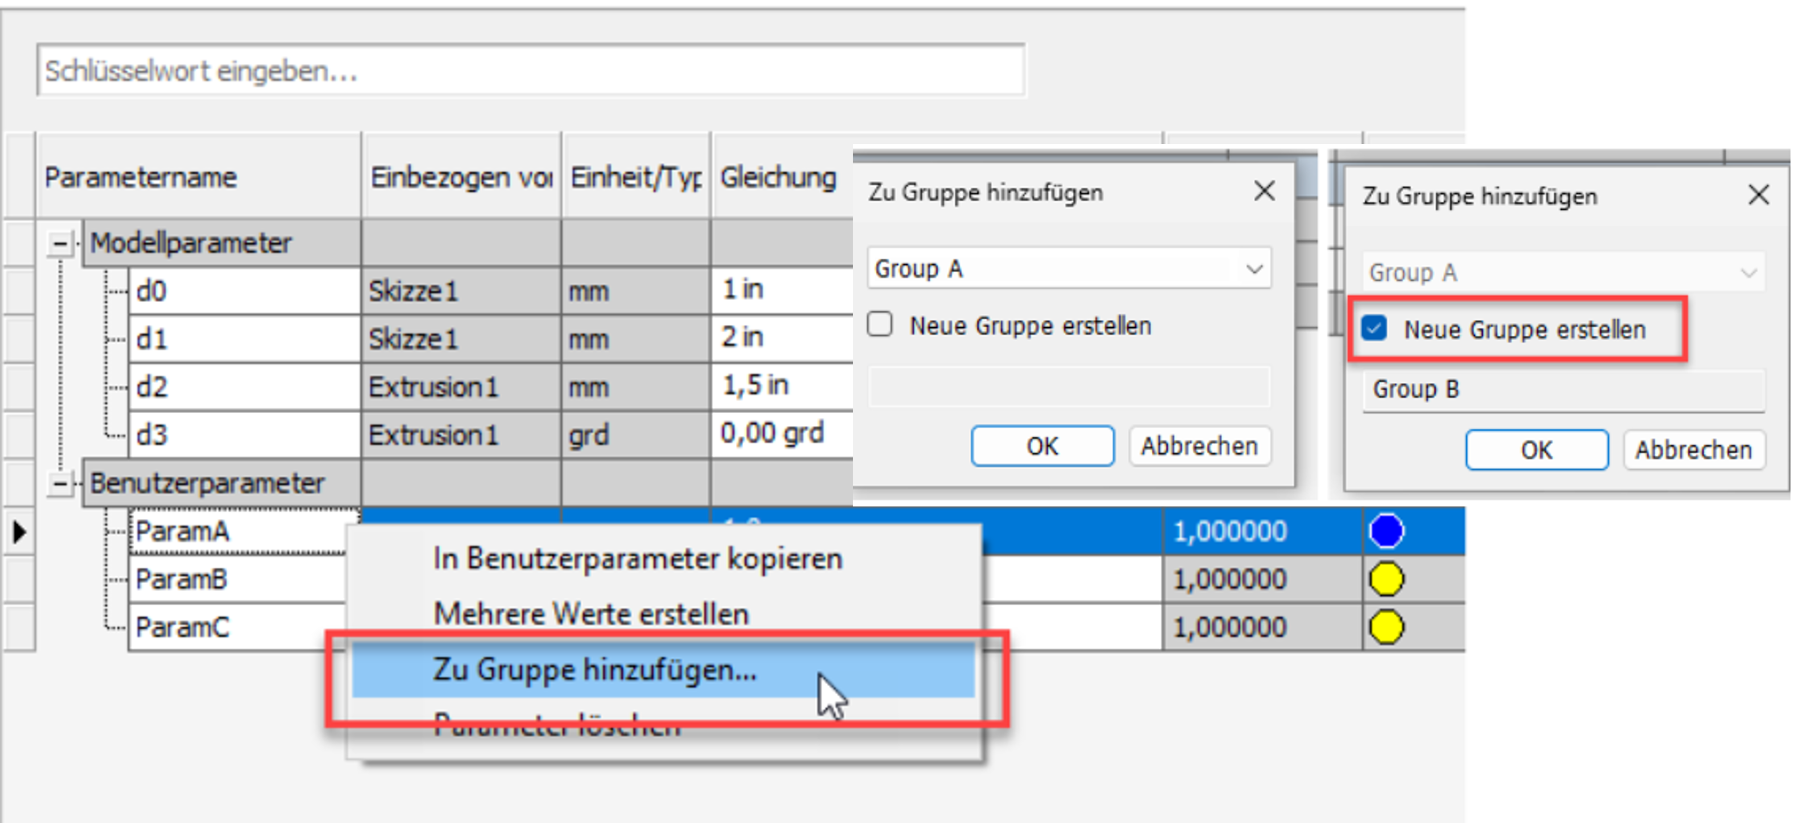
Task: Click OK in the right dialog
Action: [x=1537, y=450]
